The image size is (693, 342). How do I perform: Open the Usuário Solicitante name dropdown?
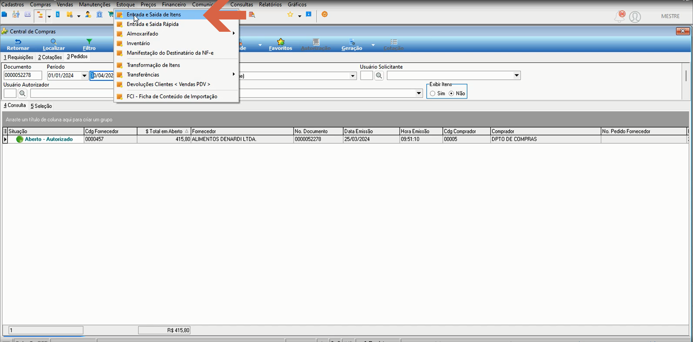tap(517, 75)
